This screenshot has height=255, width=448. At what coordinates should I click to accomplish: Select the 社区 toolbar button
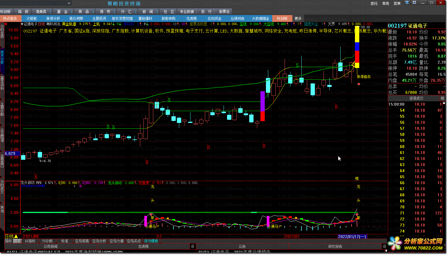169,12
